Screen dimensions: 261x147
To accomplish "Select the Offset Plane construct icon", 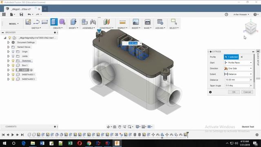I will coord(106,22).
